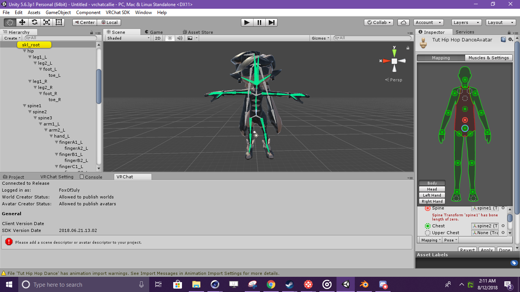Toggle scene gizmo rotation lock
Screen dimensions: 520x292
click(x=408, y=48)
